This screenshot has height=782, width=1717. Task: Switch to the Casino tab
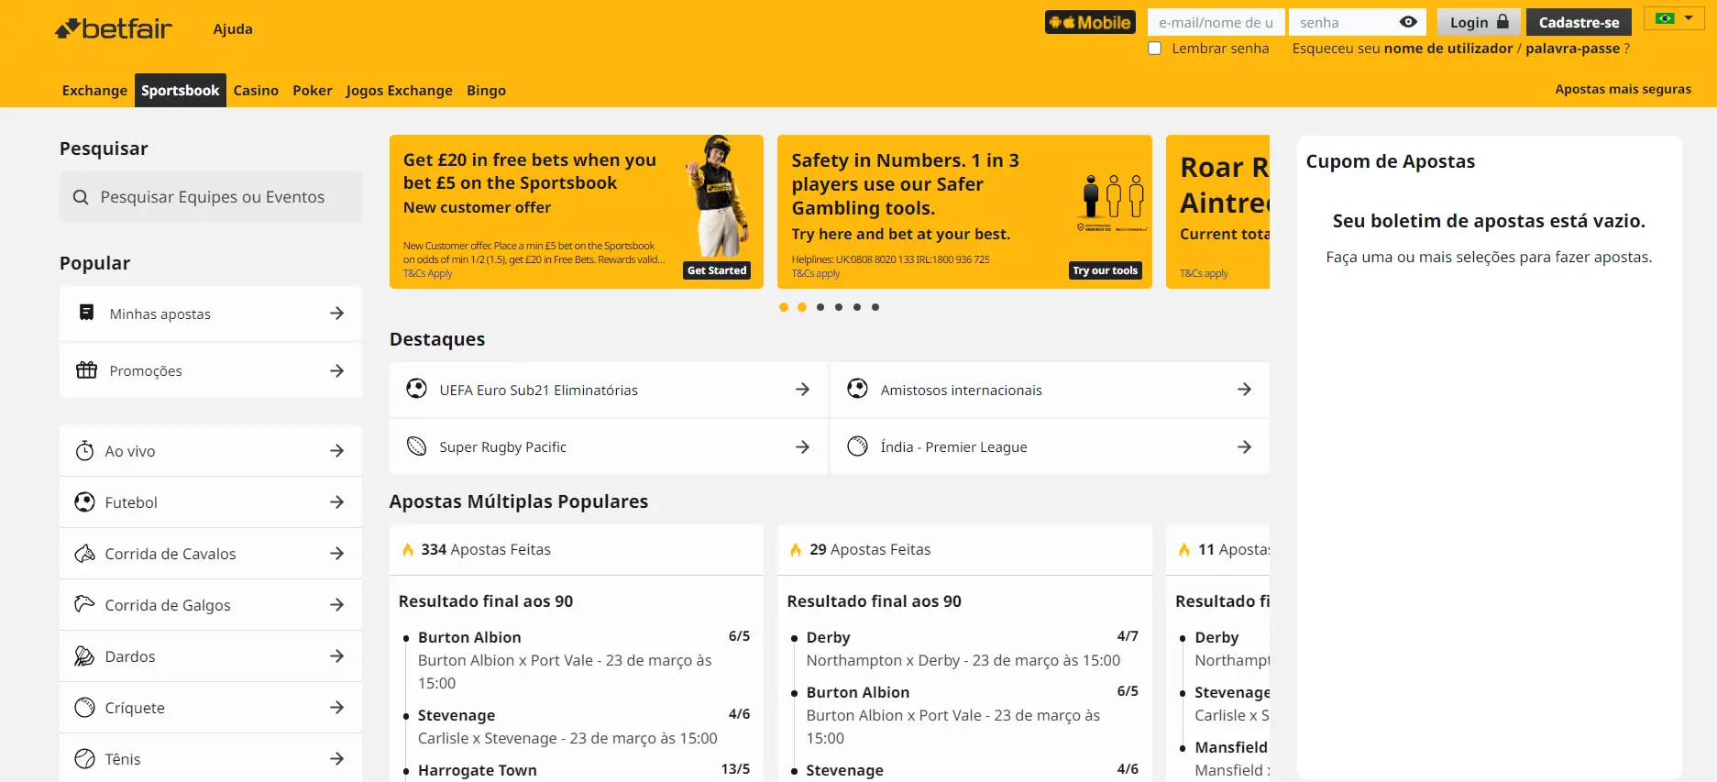(x=256, y=90)
